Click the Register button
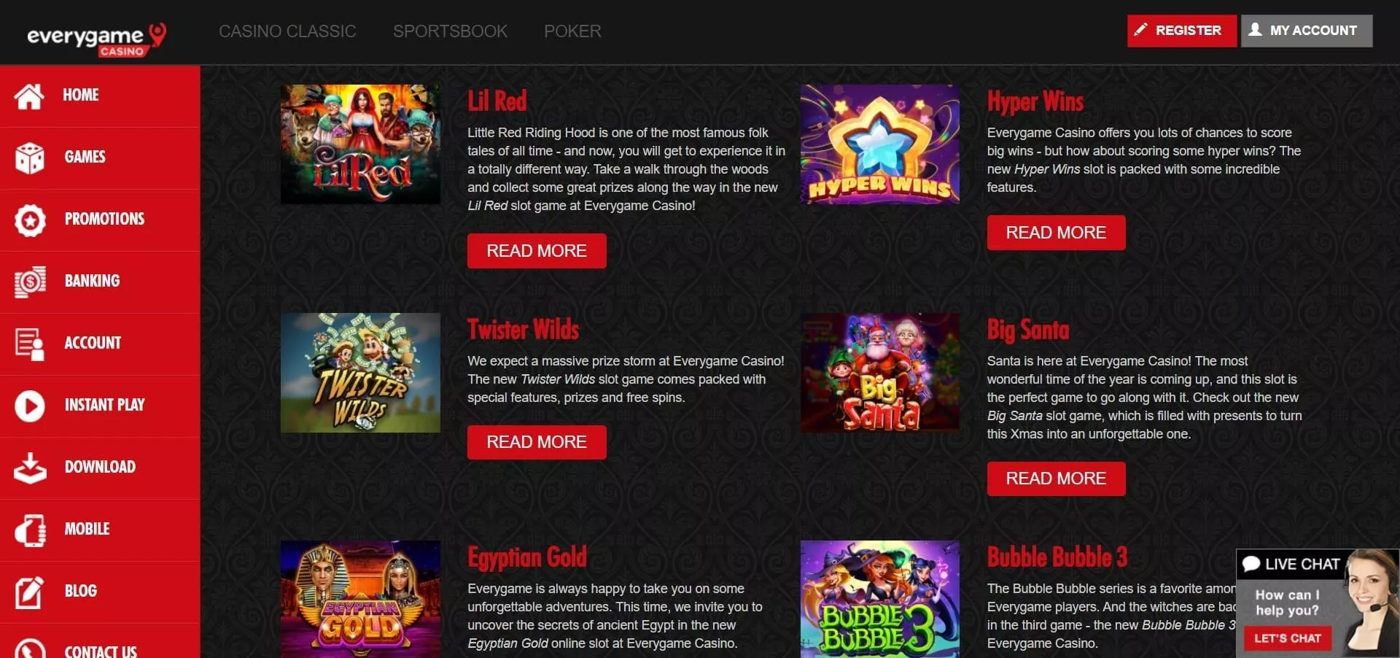 [x=1181, y=31]
